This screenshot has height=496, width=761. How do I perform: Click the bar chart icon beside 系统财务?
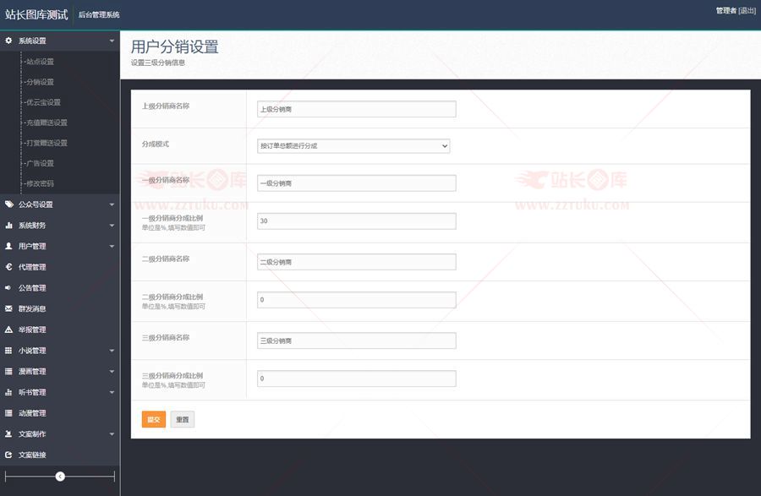tap(8, 226)
